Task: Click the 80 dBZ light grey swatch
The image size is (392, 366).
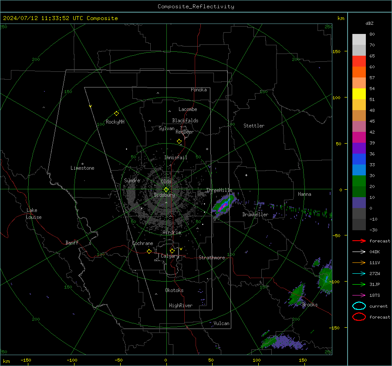Action: coord(359,39)
